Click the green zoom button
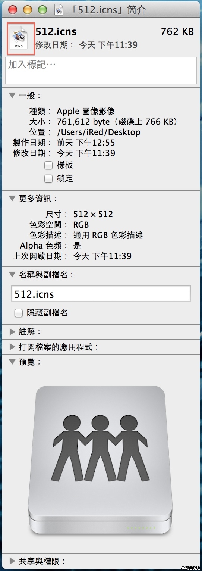This screenshot has width=202, height=571. point(42,10)
